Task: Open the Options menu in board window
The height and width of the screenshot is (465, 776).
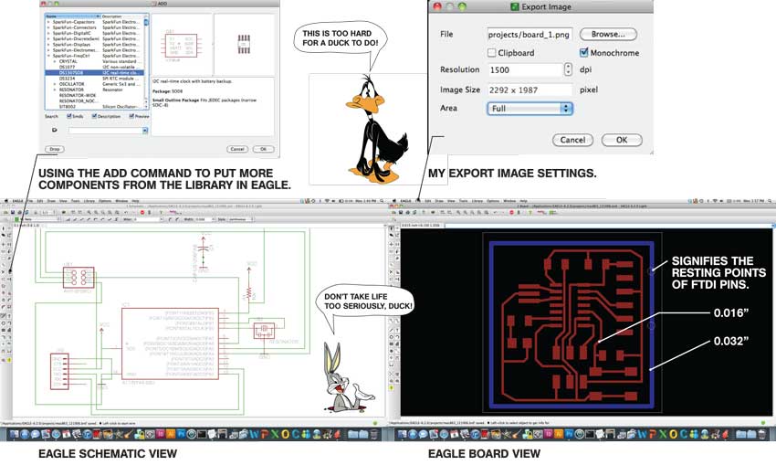Action: [493, 200]
